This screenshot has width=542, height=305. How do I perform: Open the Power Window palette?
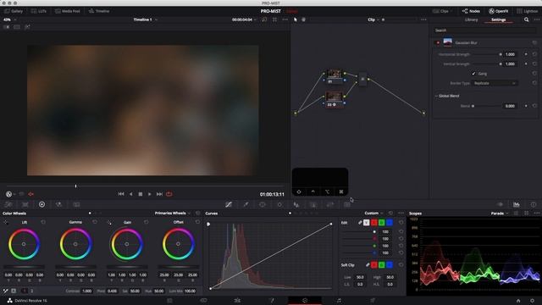263,204
